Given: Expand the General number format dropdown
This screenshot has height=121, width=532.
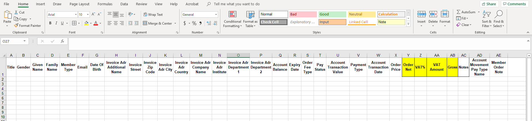Looking at the screenshot, I should [216, 14].
